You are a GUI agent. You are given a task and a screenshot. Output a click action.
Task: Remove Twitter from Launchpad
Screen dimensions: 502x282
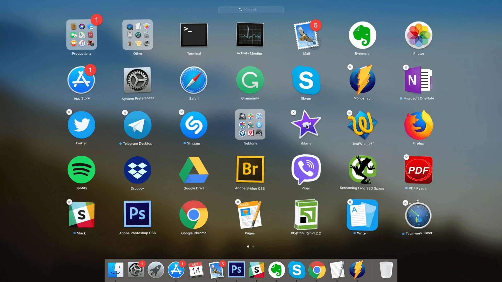69,112
